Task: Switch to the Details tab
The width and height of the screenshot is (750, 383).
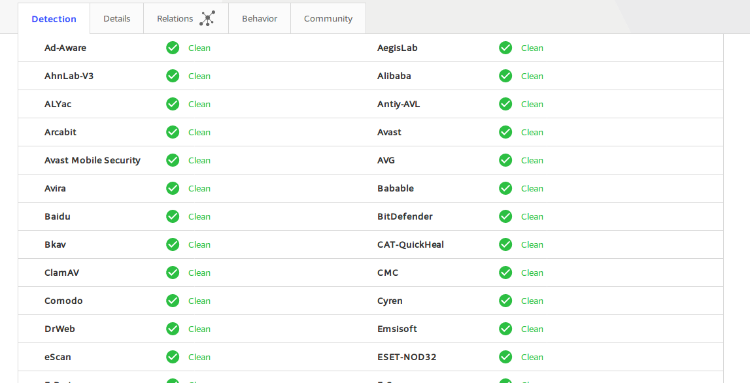Action: [x=116, y=19]
